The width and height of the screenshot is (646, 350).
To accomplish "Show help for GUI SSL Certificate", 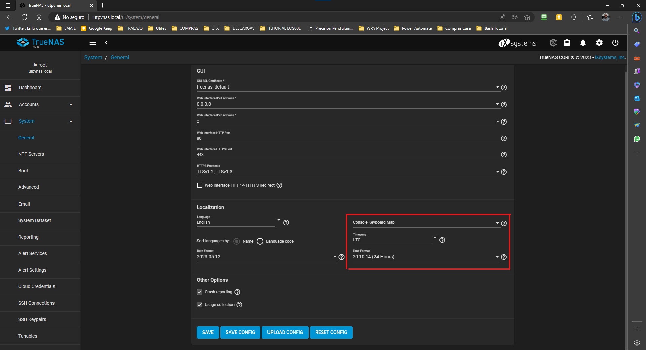I will (x=504, y=87).
